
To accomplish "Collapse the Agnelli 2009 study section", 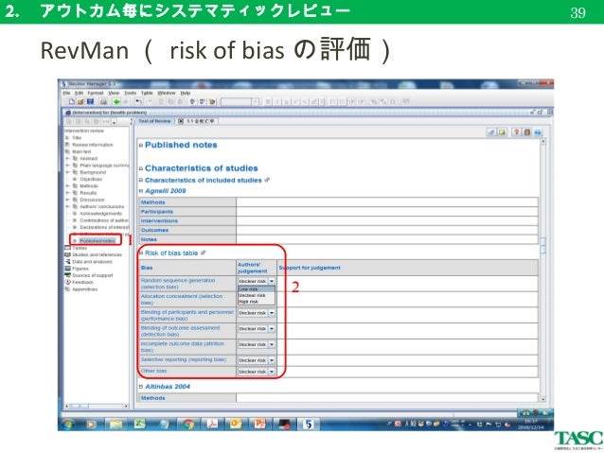I will (x=141, y=191).
